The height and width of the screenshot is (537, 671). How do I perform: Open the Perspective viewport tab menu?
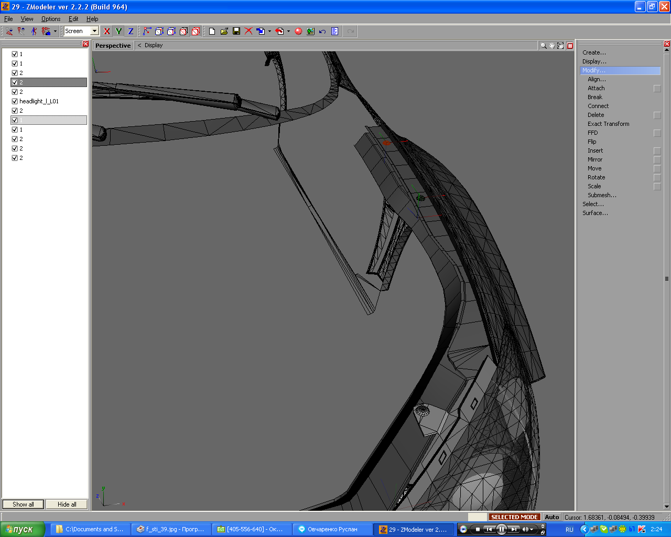[x=113, y=46]
